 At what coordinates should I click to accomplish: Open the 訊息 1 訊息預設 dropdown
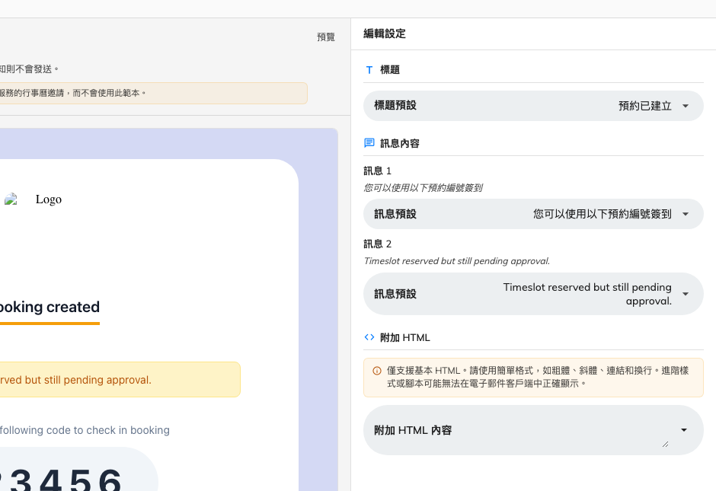pyautogui.click(x=533, y=214)
